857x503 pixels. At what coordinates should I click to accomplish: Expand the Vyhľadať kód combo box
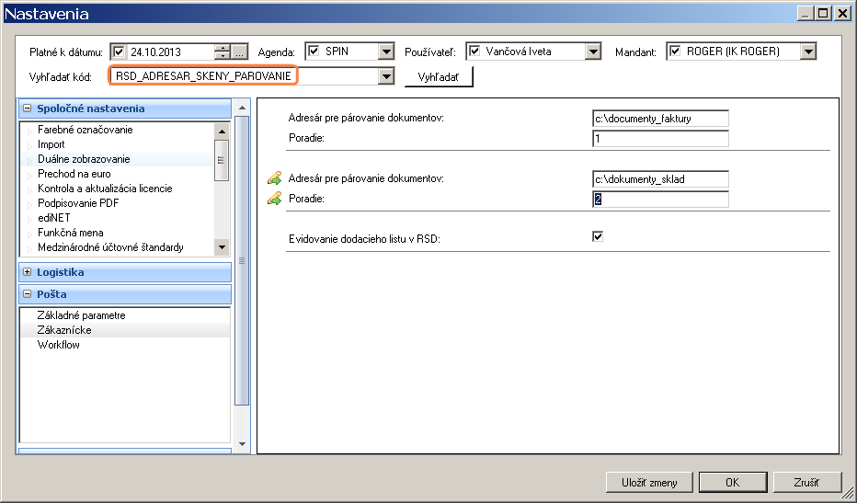[x=386, y=76]
